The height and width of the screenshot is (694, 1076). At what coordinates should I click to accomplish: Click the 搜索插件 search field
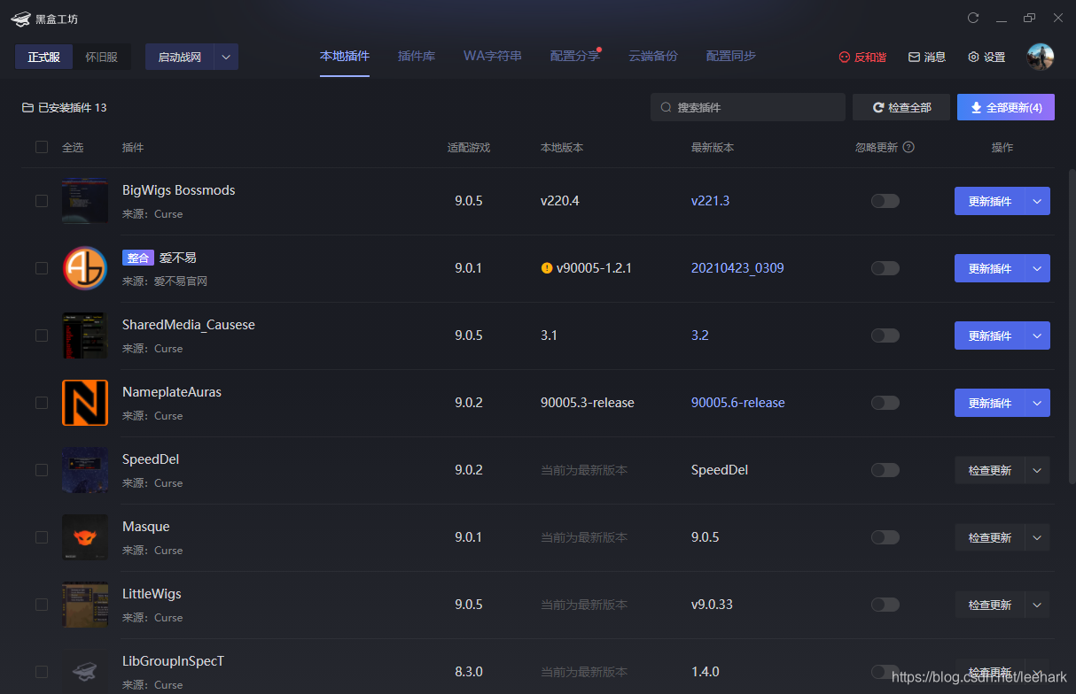[748, 107]
